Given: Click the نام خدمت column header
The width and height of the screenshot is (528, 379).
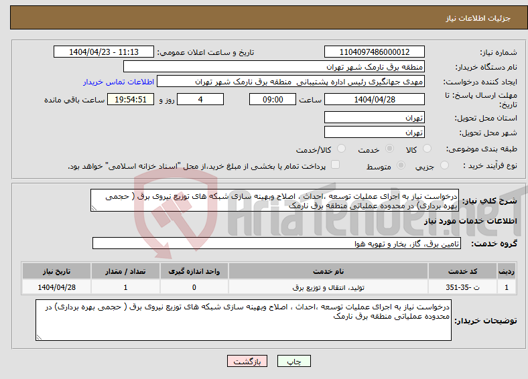Looking at the screenshot, I should pos(328,271).
